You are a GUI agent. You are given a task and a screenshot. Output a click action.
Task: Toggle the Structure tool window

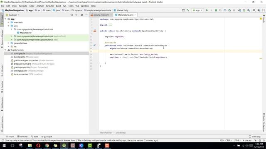pos(2,70)
